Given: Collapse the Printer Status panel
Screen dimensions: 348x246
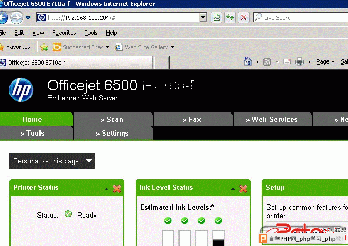Looking at the screenshot, I should [x=106, y=189].
